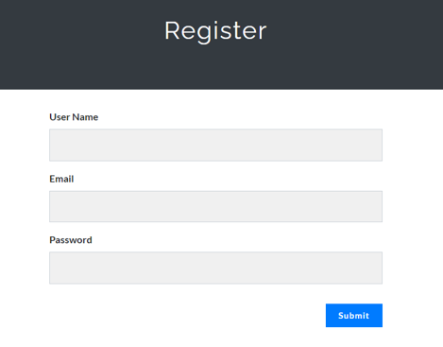The height and width of the screenshot is (347, 443).
Task: Click the Submit button
Action: [354, 315]
